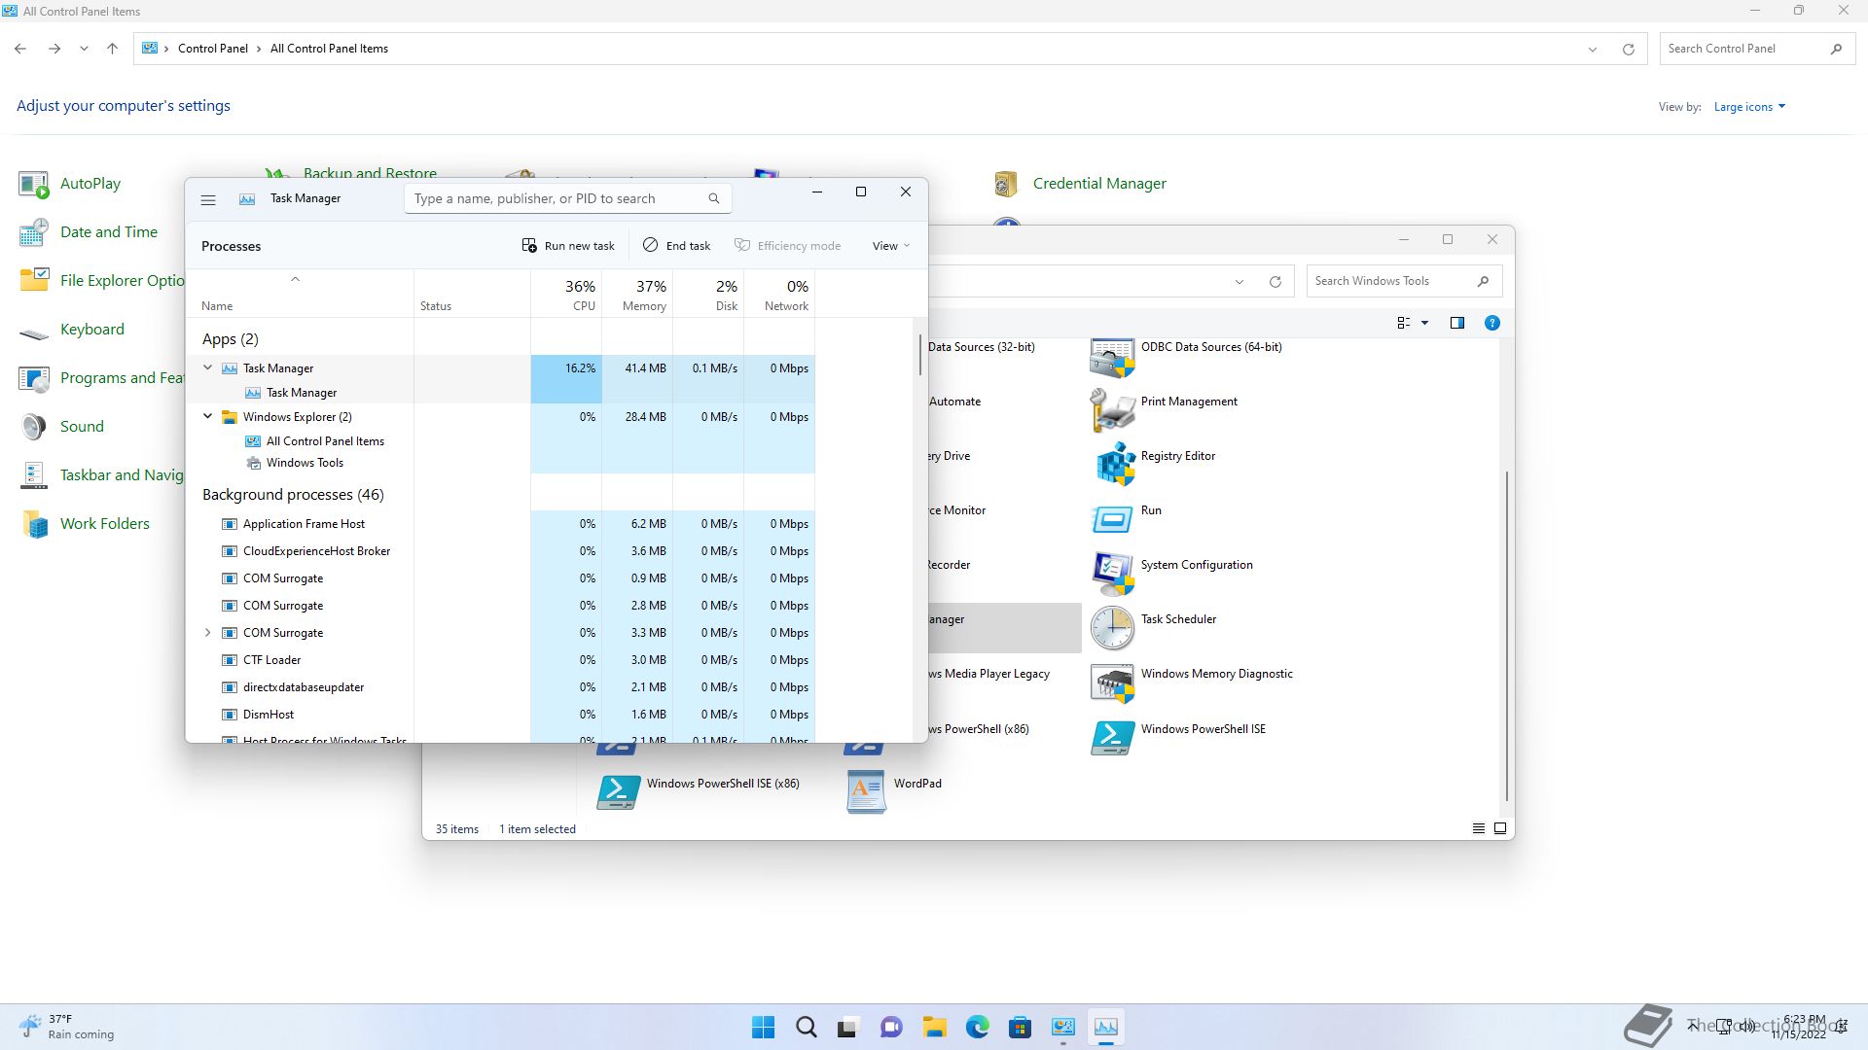The height and width of the screenshot is (1050, 1868).
Task: Collapse the Windows Explorer (2) group
Action: point(207,416)
